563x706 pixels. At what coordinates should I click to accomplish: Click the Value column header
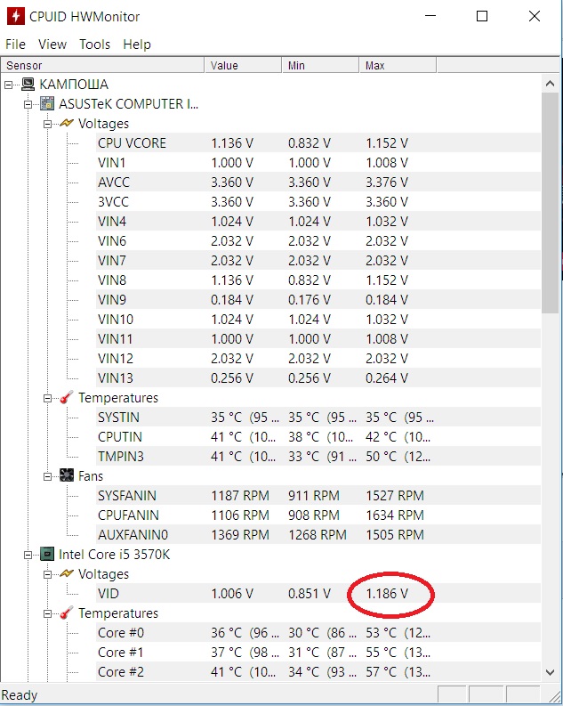coord(243,65)
